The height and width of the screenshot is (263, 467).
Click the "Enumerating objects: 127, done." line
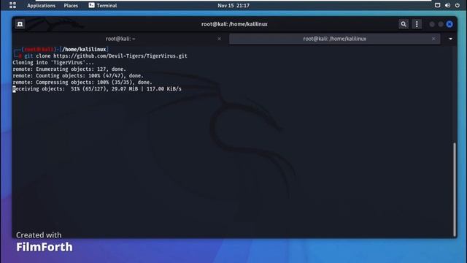(69, 69)
